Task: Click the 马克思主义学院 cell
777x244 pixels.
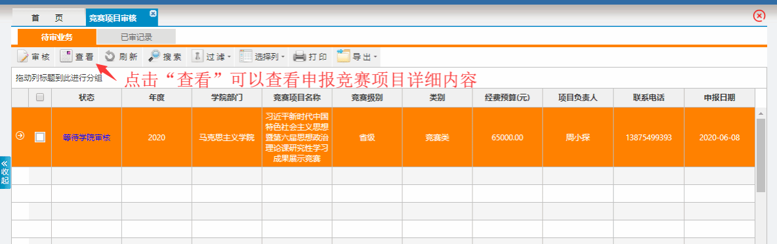Action: (x=227, y=137)
